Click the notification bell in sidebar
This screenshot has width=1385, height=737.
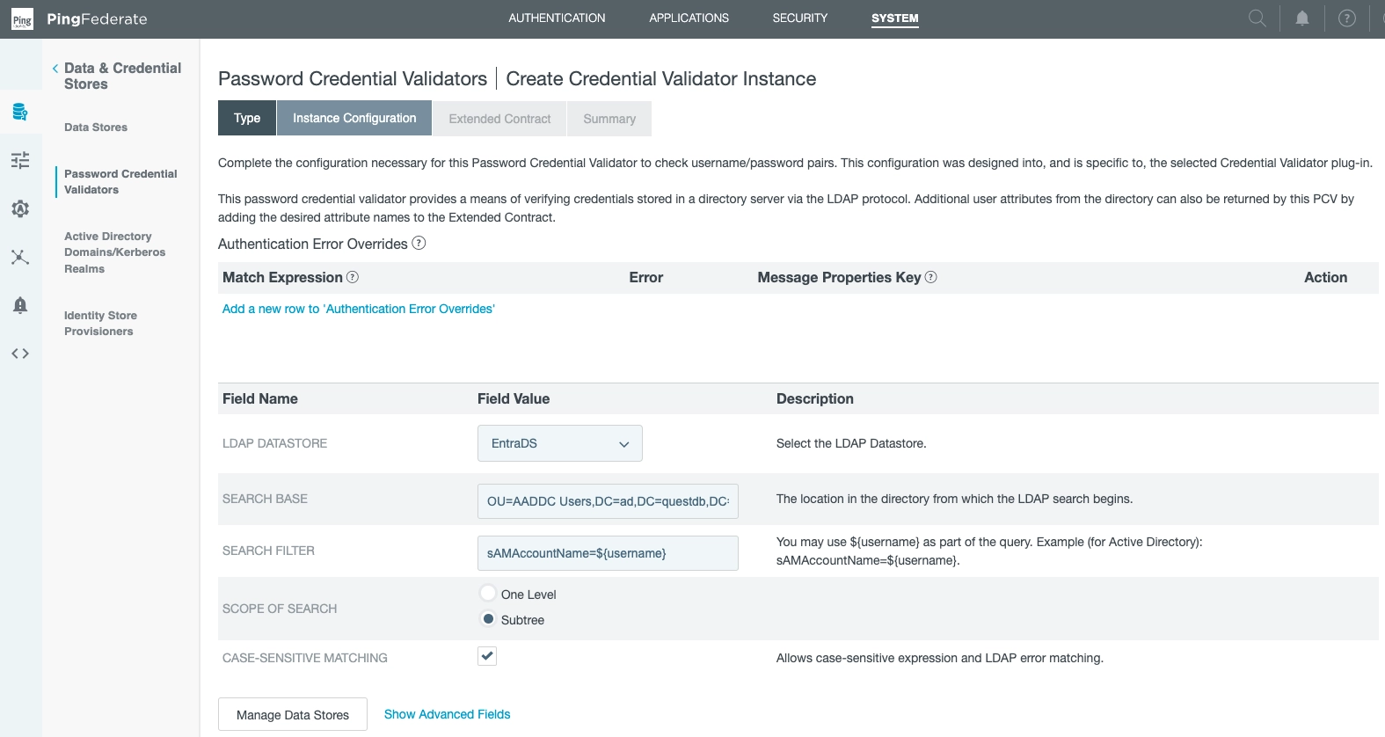point(20,305)
